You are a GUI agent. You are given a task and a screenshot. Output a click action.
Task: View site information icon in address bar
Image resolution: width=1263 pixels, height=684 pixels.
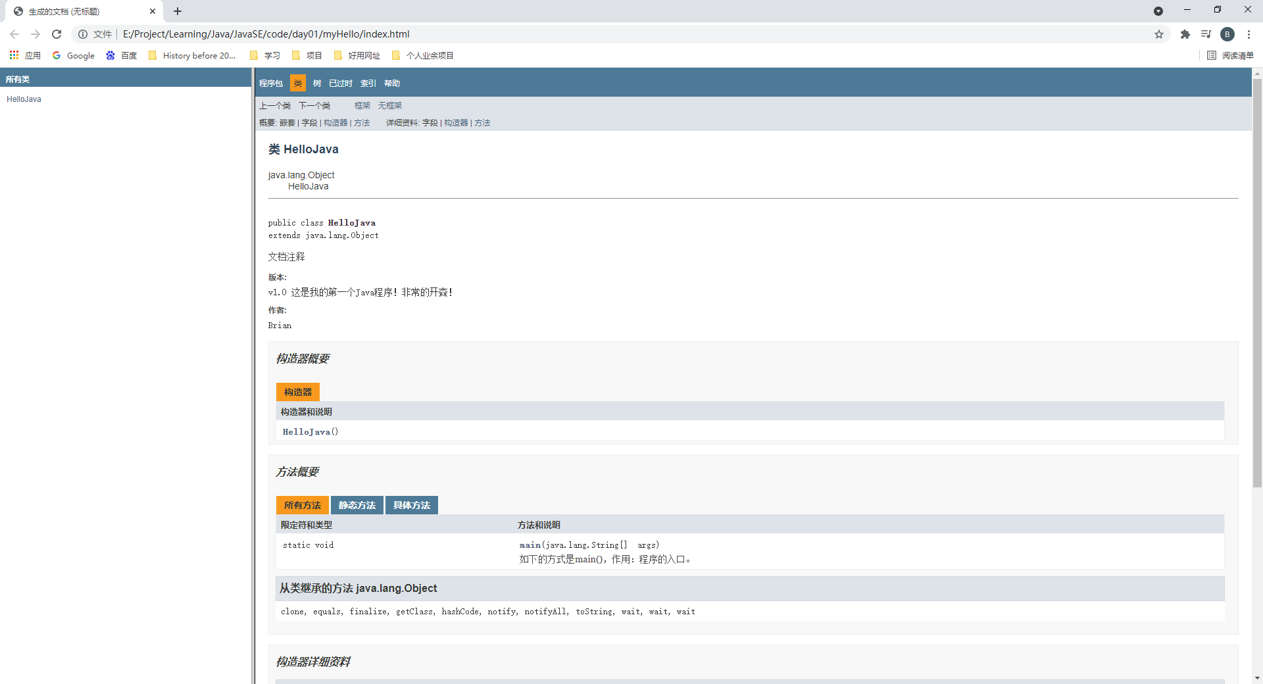(x=83, y=34)
